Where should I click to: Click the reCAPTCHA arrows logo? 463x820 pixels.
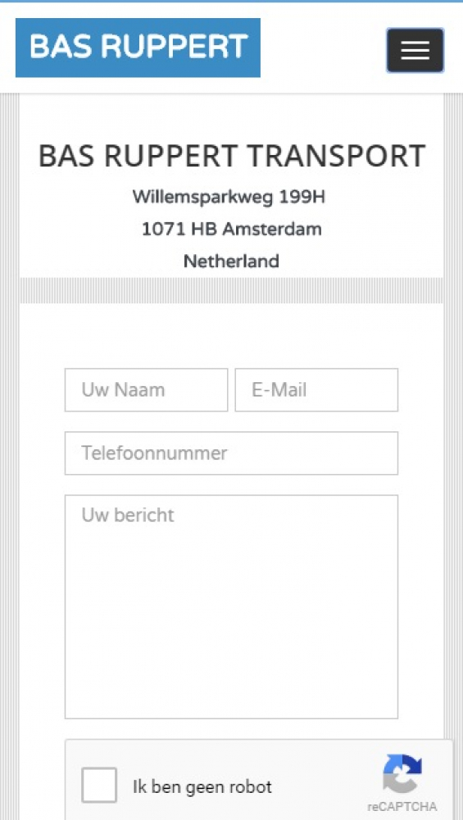402,773
